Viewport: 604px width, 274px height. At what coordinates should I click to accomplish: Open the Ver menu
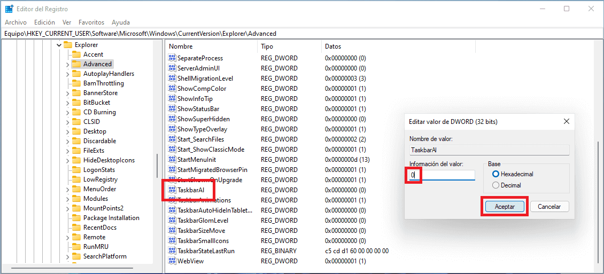click(x=67, y=22)
